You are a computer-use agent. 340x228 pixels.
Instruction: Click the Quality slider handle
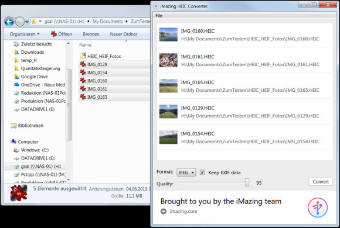pyautogui.click(x=247, y=182)
